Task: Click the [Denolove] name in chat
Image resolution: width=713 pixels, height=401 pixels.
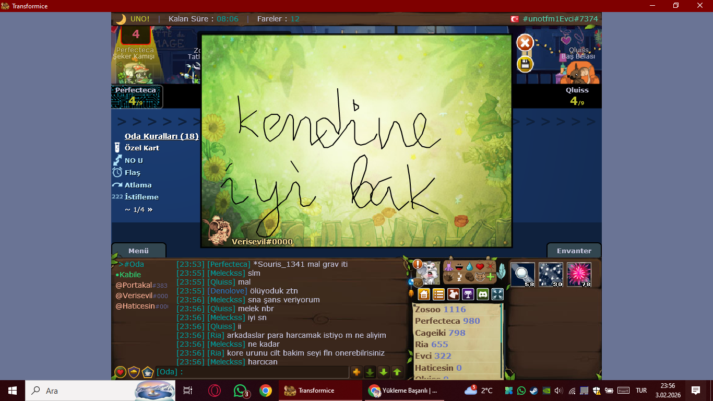Action: 227,291
